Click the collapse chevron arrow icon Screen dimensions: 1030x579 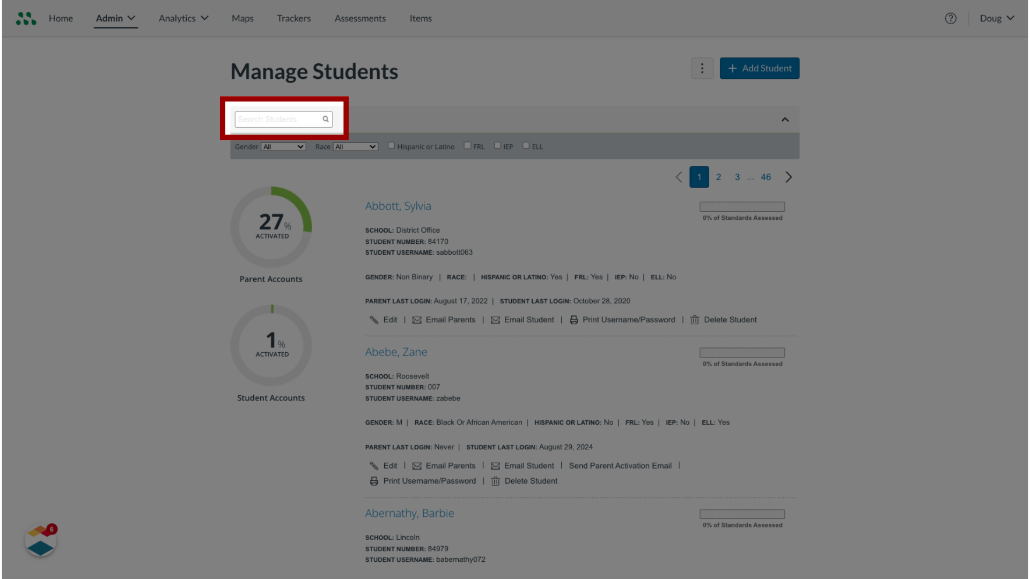click(x=785, y=119)
